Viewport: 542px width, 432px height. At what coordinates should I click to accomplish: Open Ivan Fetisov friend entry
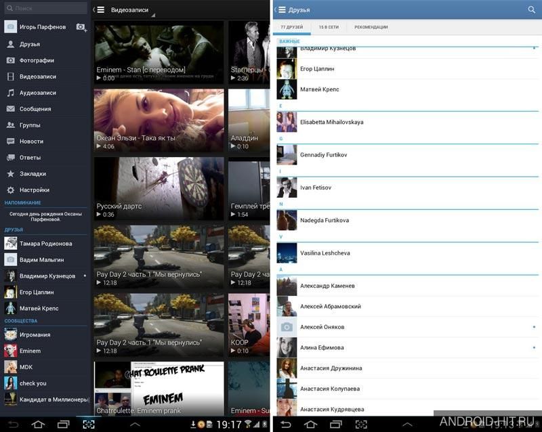(x=408, y=188)
